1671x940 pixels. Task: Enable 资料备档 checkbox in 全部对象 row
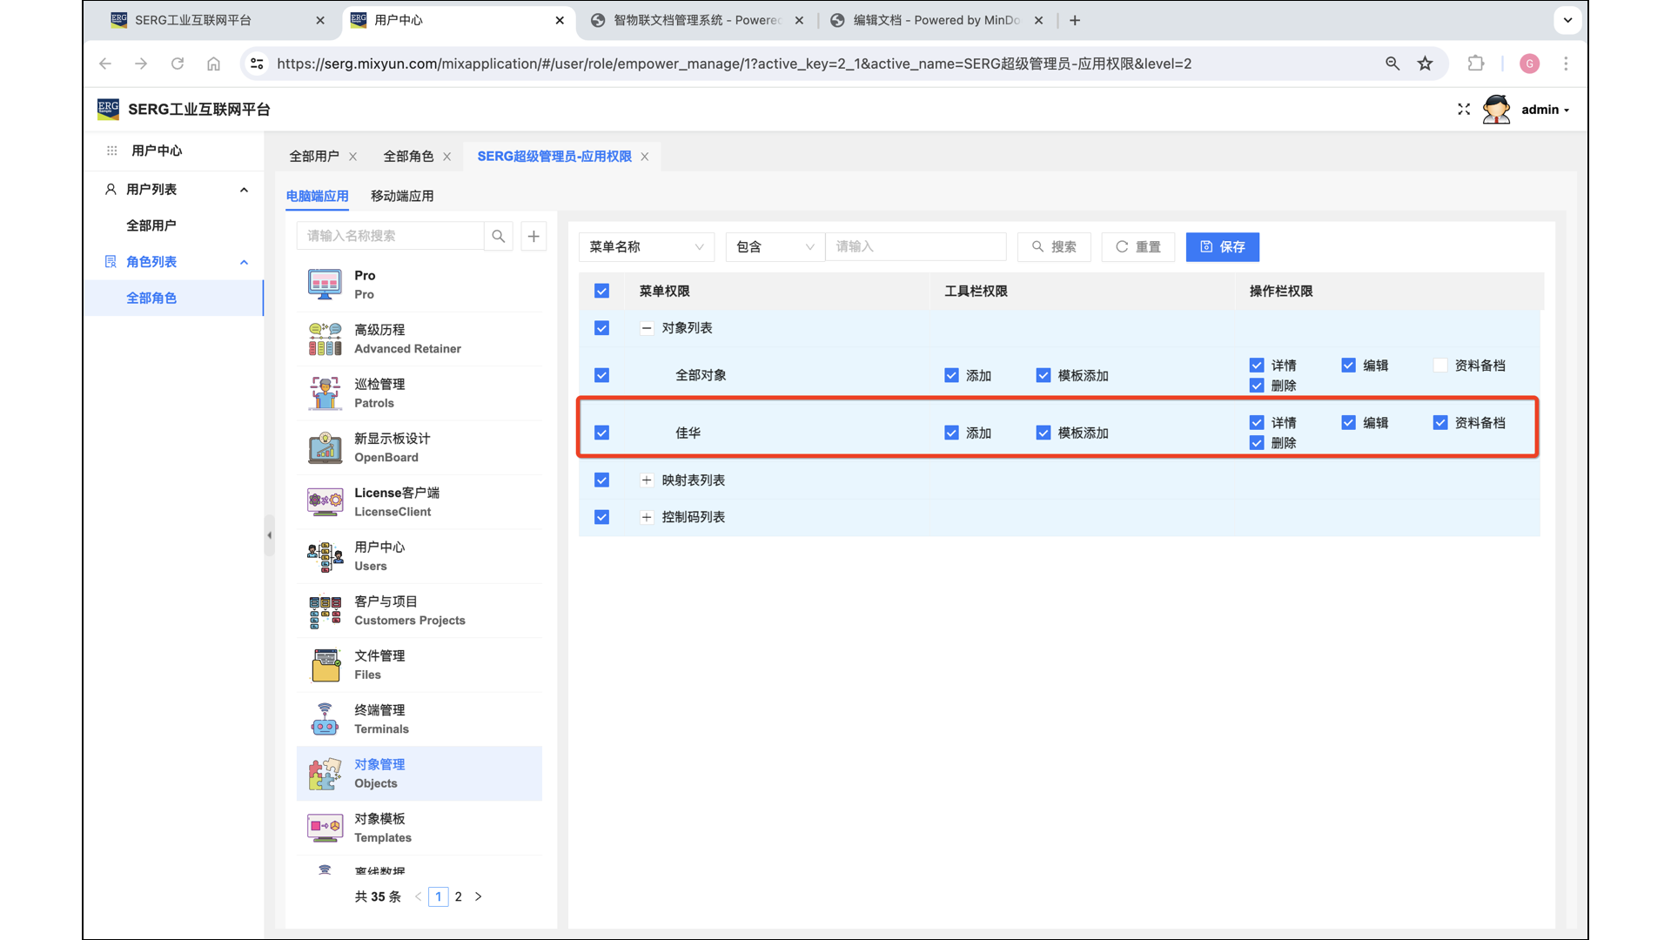[1440, 366]
